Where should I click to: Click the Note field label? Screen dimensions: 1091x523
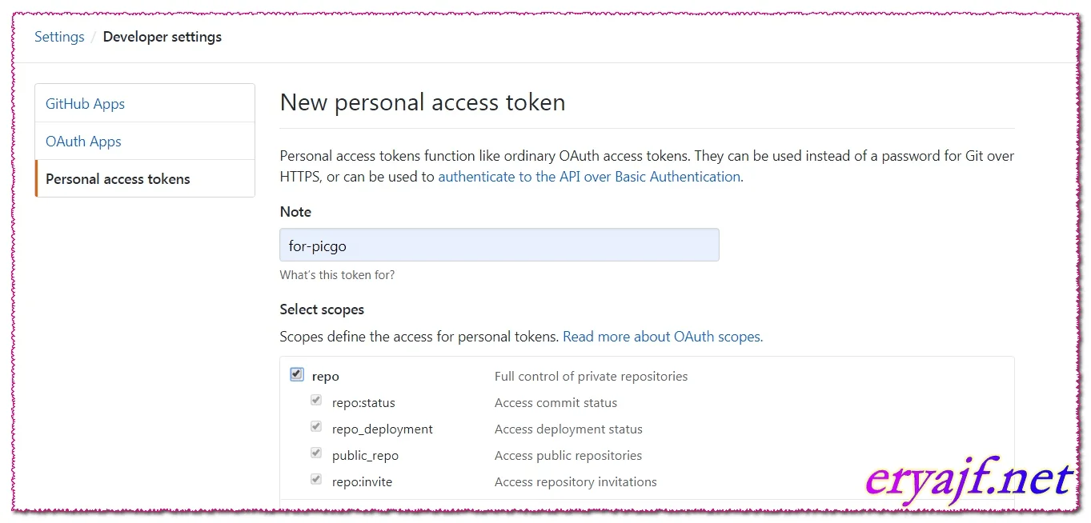pos(295,212)
